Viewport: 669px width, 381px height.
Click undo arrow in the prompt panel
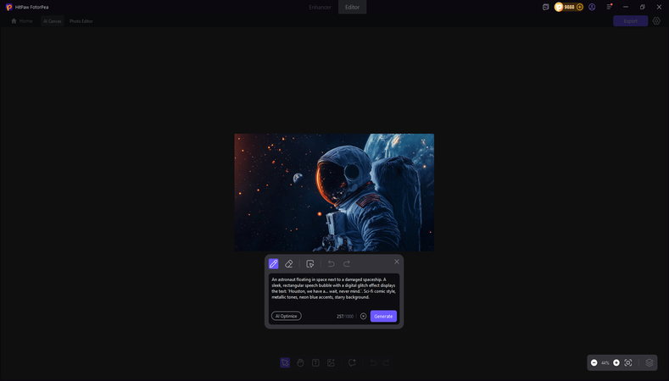[x=331, y=264]
